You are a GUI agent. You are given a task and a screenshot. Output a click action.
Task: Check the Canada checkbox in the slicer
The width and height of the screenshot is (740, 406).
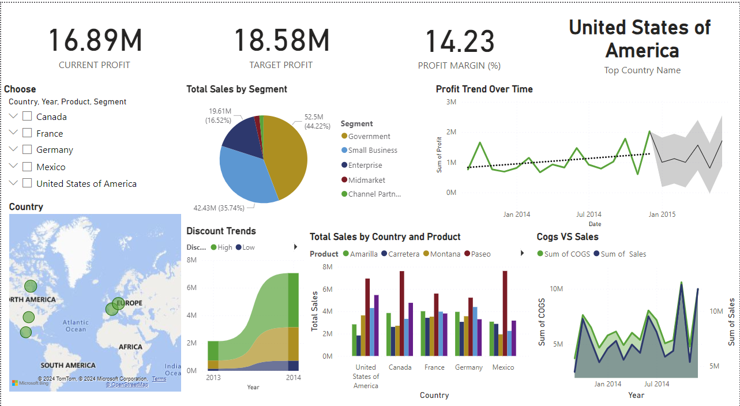[27, 116]
